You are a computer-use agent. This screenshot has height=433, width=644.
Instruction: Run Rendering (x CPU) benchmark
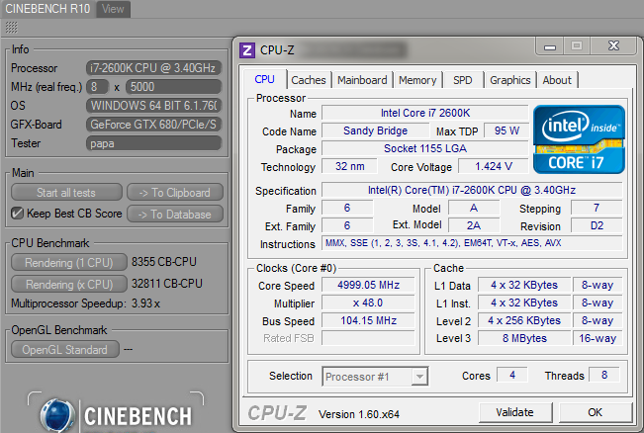click(68, 285)
